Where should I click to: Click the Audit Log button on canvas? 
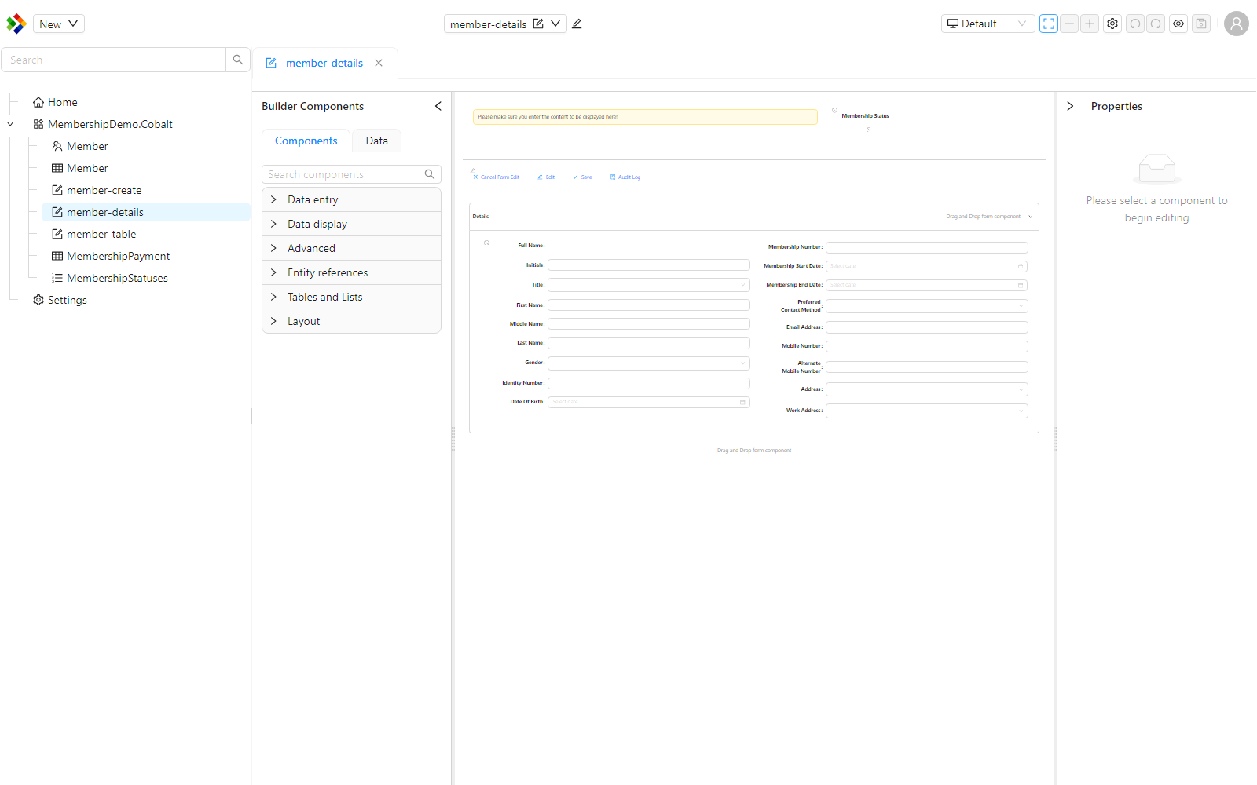(625, 177)
